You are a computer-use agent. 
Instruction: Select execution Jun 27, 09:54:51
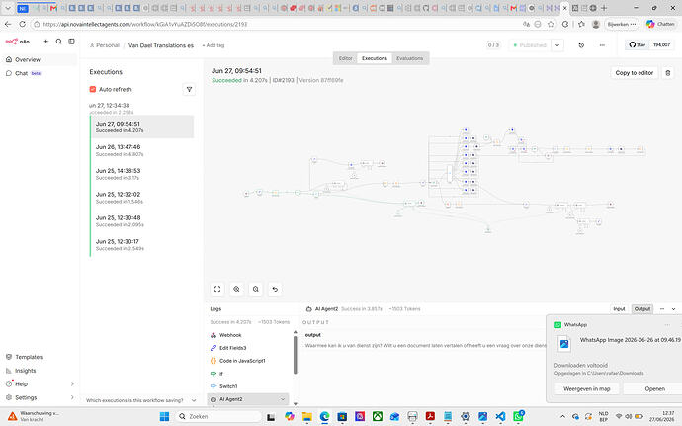(x=141, y=127)
